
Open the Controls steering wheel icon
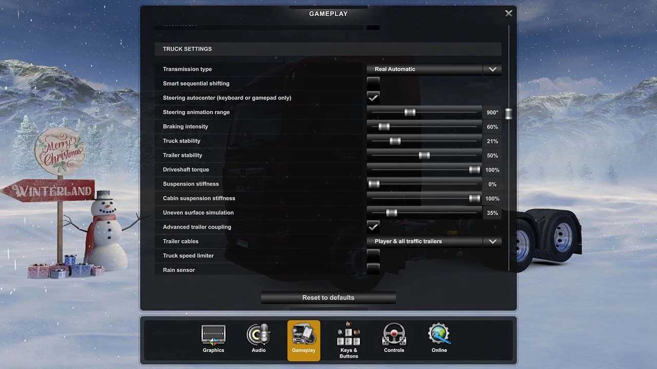point(394,336)
